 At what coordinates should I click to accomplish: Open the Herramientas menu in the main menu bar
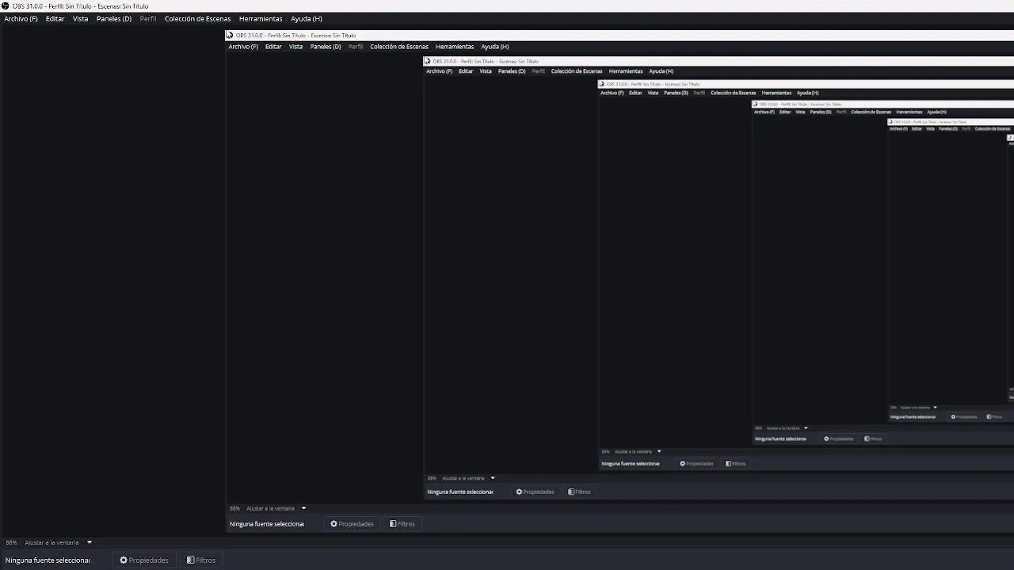[x=261, y=19]
